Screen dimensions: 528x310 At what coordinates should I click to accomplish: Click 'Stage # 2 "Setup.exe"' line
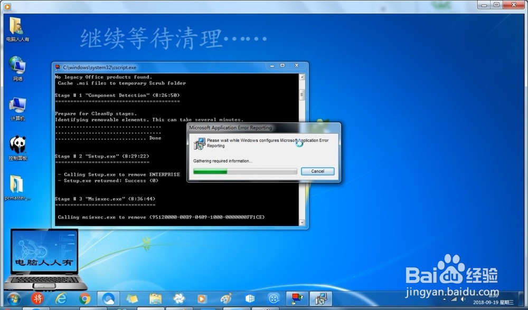click(x=102, y=157)
